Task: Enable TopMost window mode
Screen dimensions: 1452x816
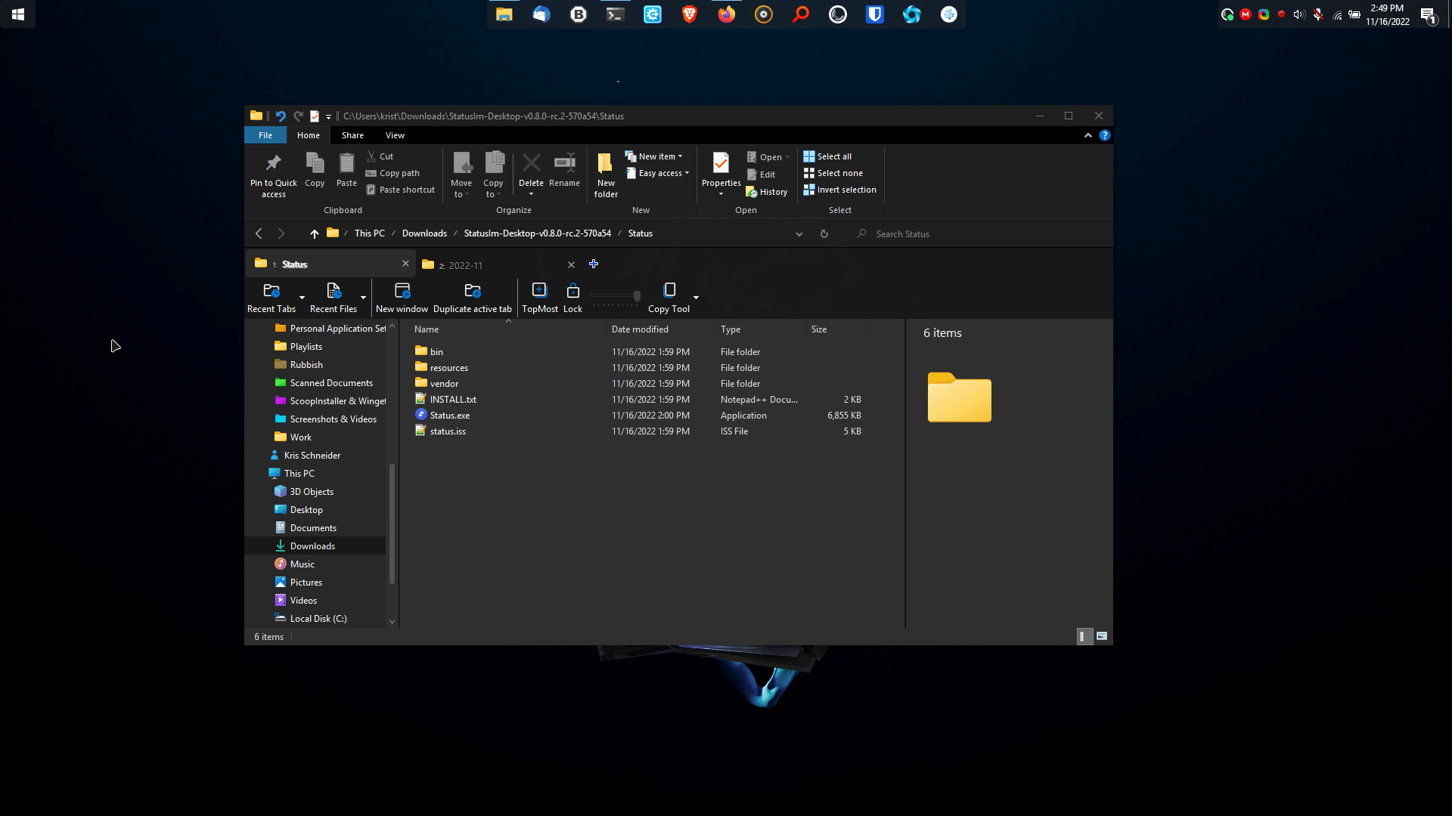Action: 539,296
